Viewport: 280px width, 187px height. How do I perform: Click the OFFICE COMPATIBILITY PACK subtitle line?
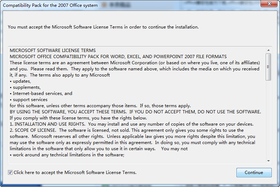118,57
